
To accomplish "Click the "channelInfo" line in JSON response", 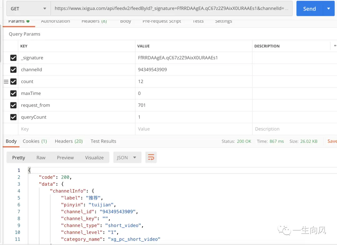I will pyautogui.click(x=72, y=191).
